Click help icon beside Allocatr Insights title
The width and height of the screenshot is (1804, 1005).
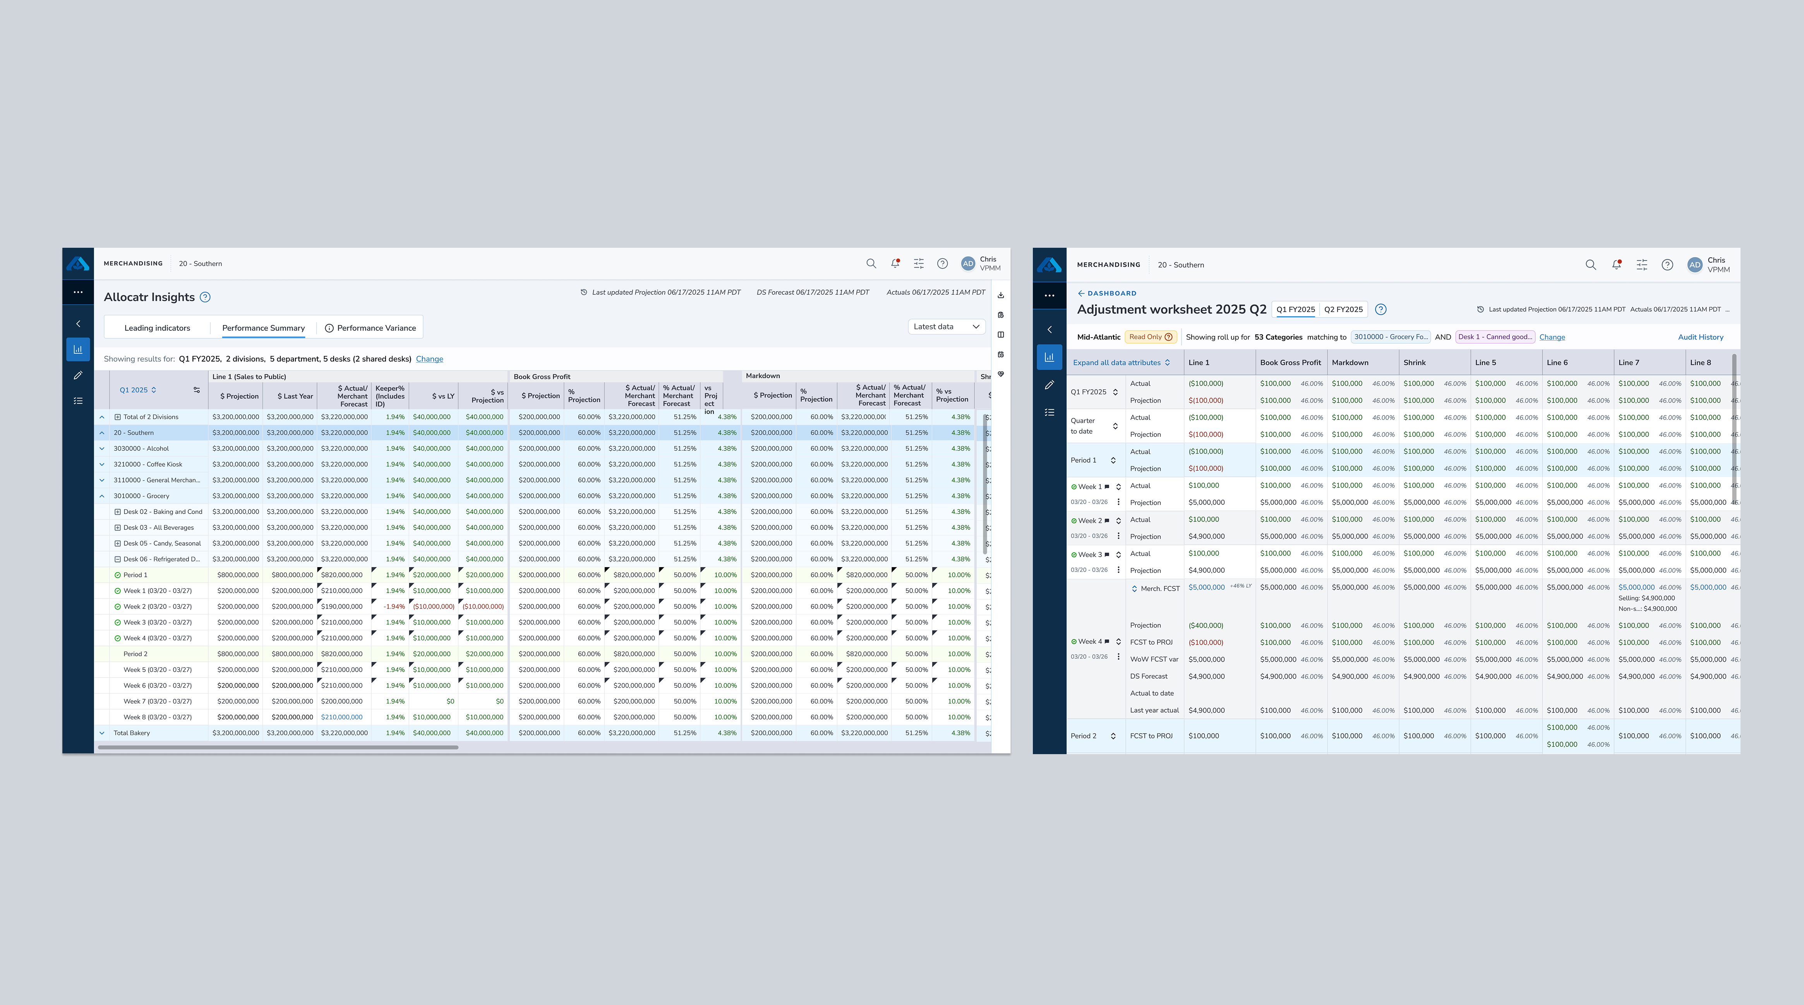click(205, 297)
